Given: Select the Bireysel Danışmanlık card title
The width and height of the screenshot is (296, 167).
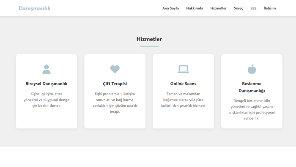Looking at the screenshot, I should point(47,83).
